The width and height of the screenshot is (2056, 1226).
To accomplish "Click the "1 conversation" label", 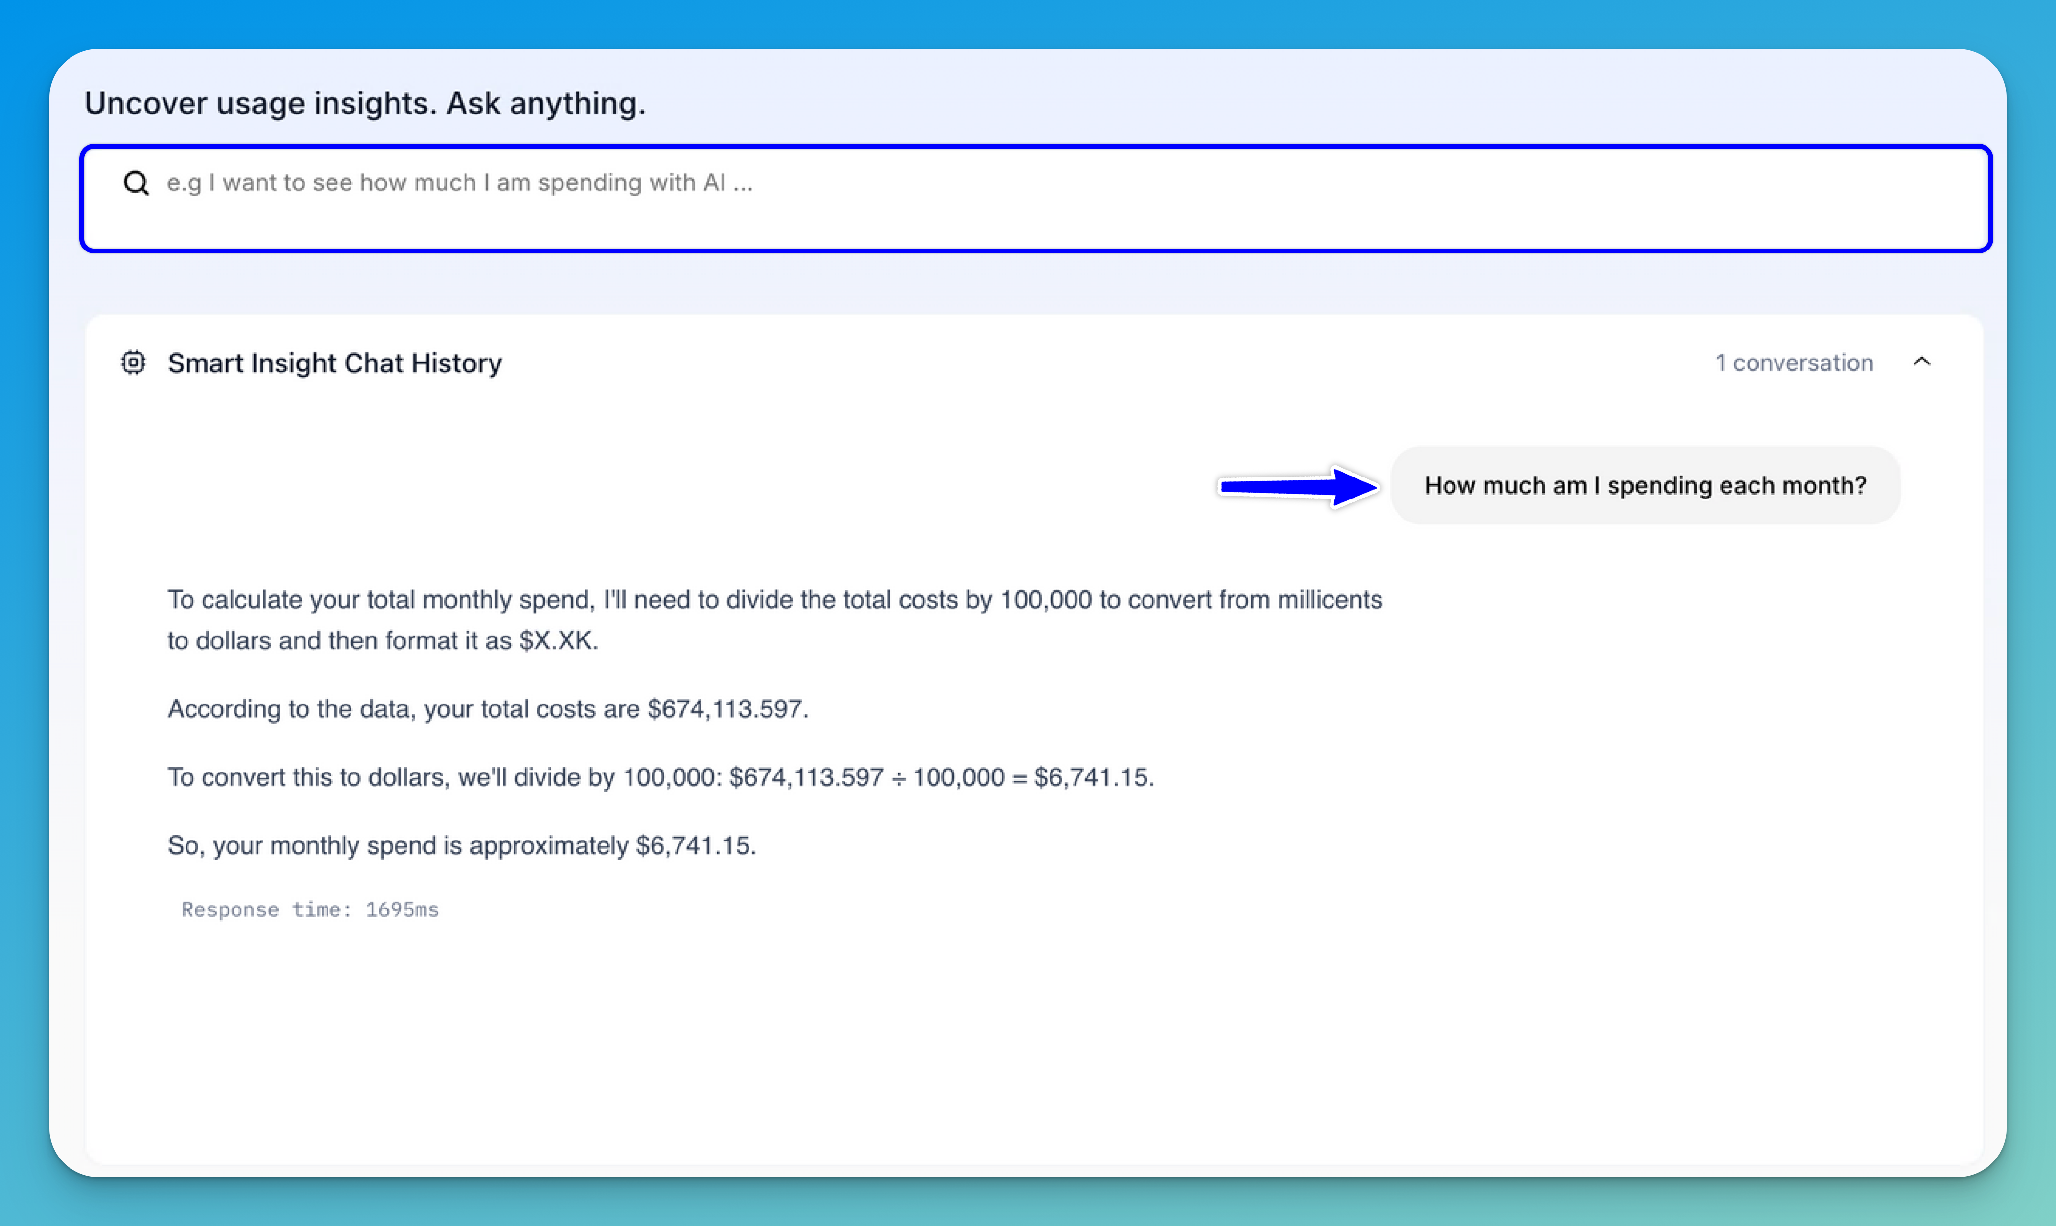I will point(1794,363).
